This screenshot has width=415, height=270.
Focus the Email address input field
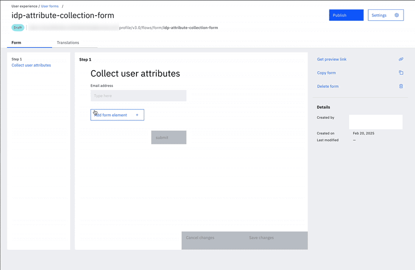point(139,96)
